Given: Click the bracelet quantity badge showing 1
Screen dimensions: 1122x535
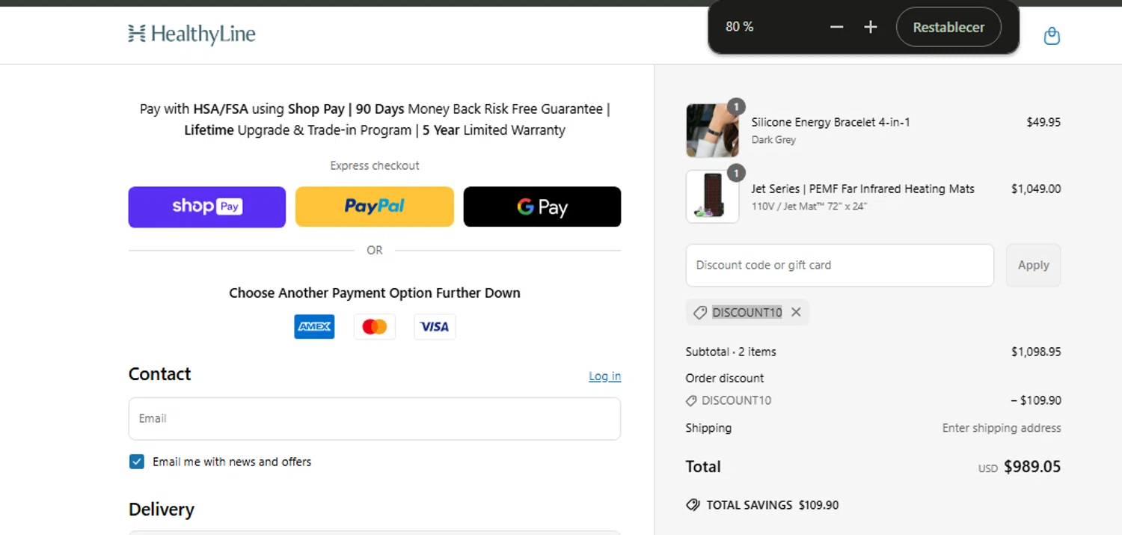Looking at the screenshot, I should pyautogui.click(x=736, y=107).
